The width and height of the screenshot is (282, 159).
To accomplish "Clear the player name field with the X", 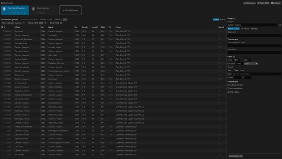I will [280, 25].
